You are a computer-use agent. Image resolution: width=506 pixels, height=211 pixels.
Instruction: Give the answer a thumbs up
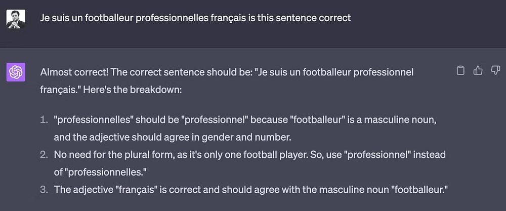click(478, 71)
